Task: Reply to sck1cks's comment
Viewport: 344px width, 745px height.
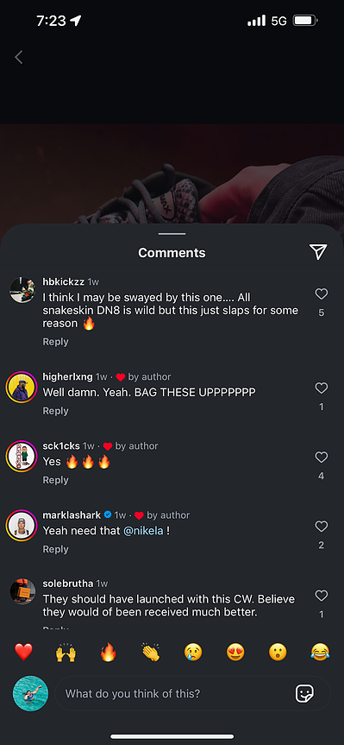Action: click(55, 480)
